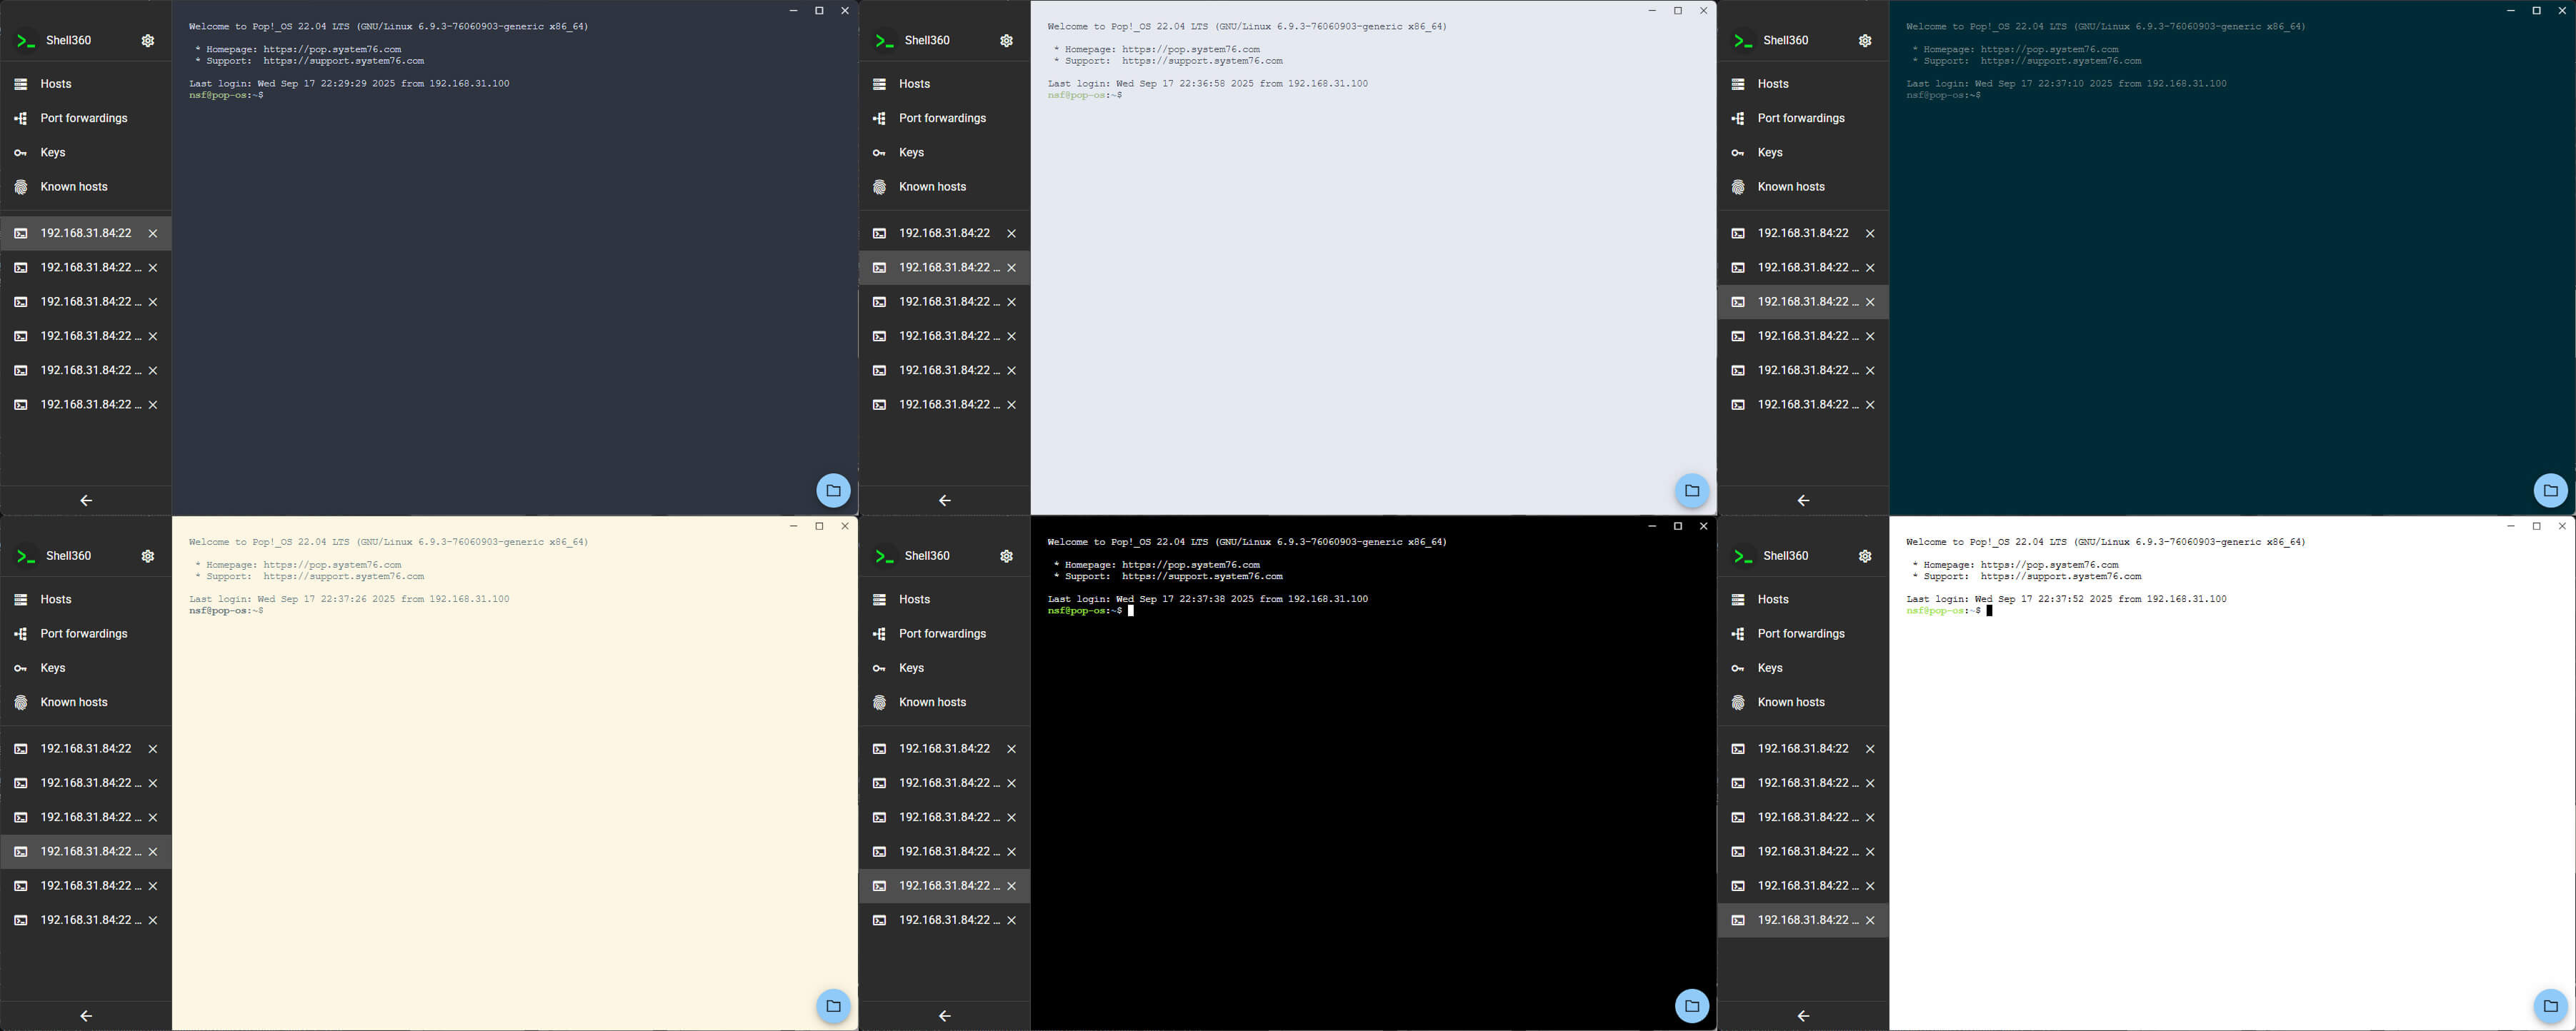Open Port forwardings in the cream-terminal window
Screen dimensions: 2576x1031
click(x=84, y=633)
